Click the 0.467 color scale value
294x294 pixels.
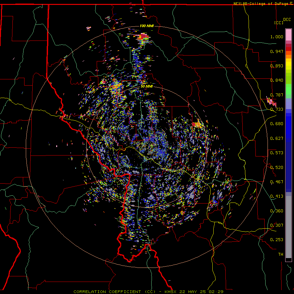(x=277, y=182)
